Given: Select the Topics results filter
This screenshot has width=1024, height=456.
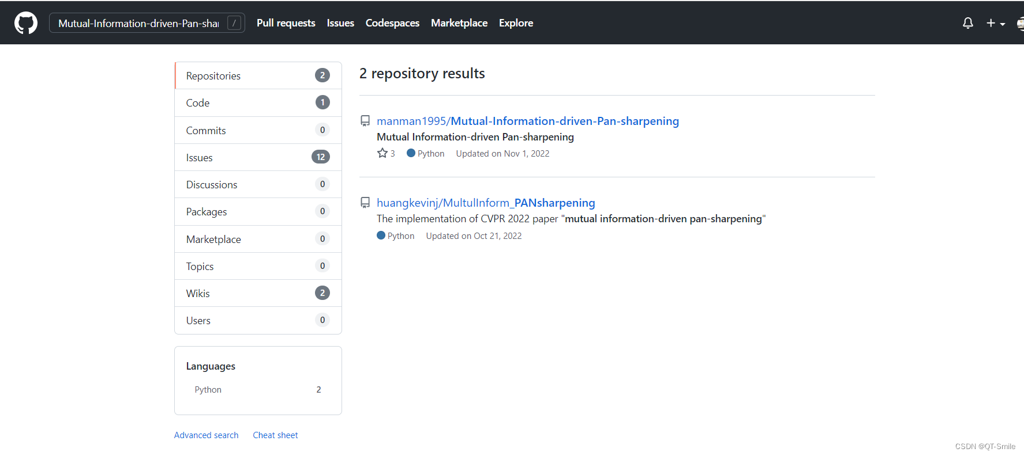Looking at the screenshot, I should tap(258, 266).
